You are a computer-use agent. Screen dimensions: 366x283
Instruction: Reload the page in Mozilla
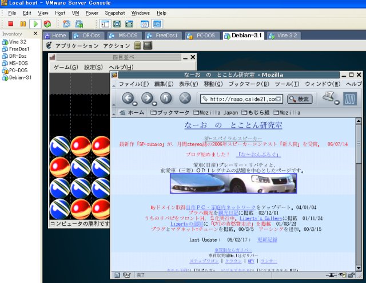click(166, 99)
